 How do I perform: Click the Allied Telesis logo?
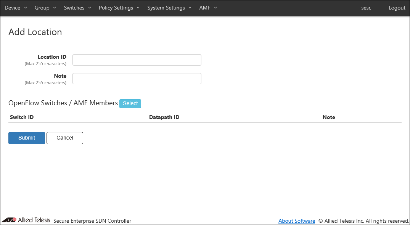coord(26,220)
